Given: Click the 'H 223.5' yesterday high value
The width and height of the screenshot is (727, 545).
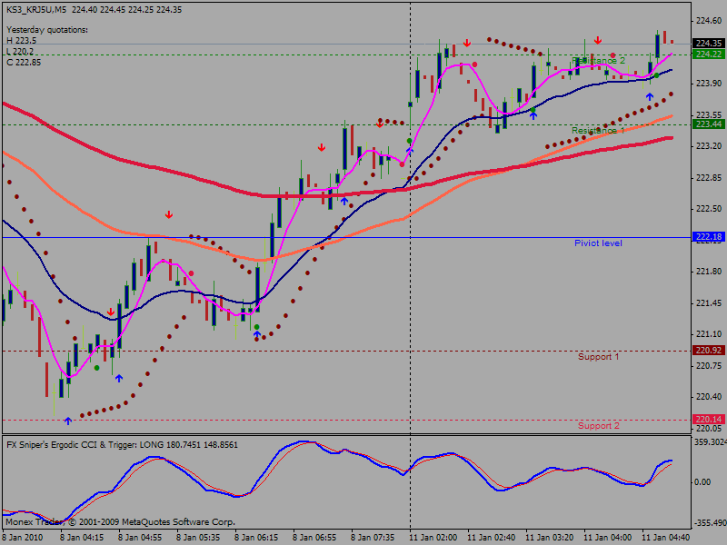Looking at the screenshot, I should pyautogui.click(x=21, y=41).
